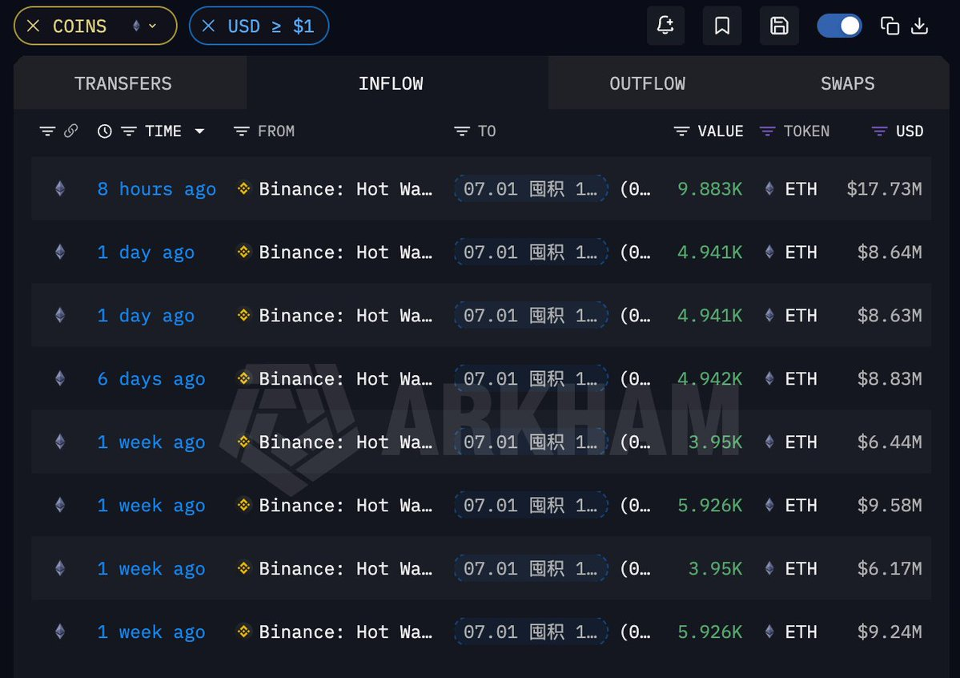Open the (0… address in the $6.17M row

coord(635,569)
